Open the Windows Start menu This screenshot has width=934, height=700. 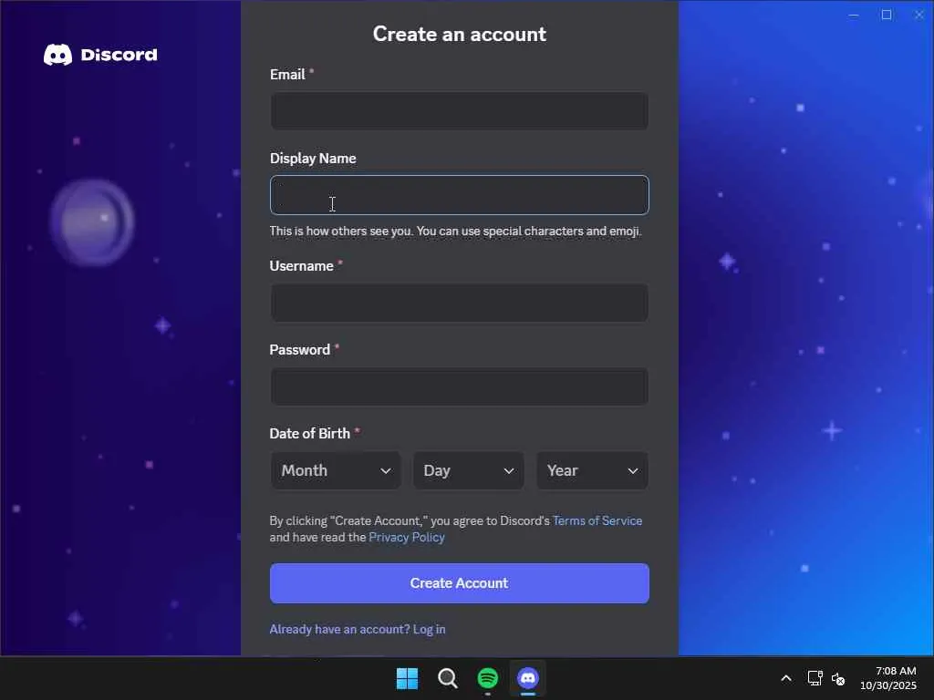pyautogui.click(x=408, y=678)
